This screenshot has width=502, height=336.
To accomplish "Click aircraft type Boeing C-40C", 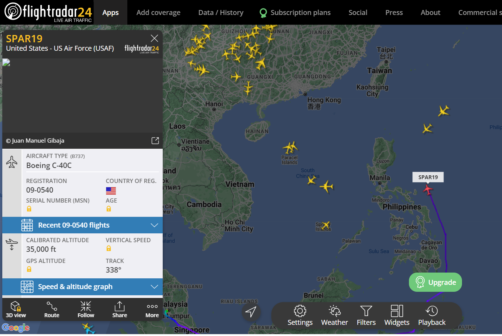I will [49, 166].
